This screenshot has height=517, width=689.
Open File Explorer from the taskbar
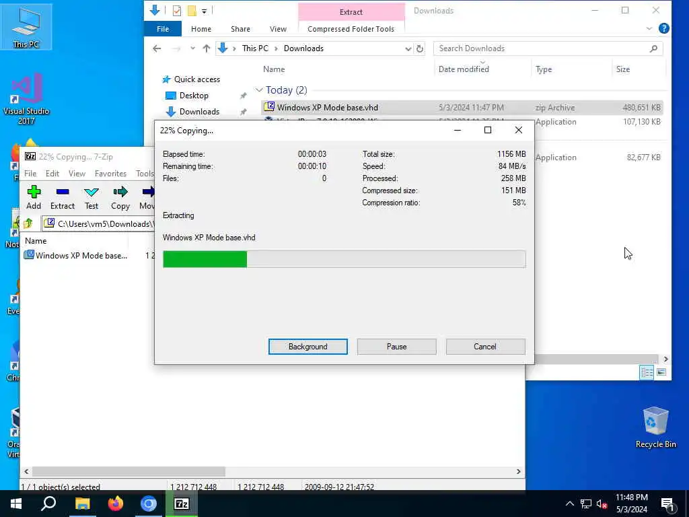82,504
